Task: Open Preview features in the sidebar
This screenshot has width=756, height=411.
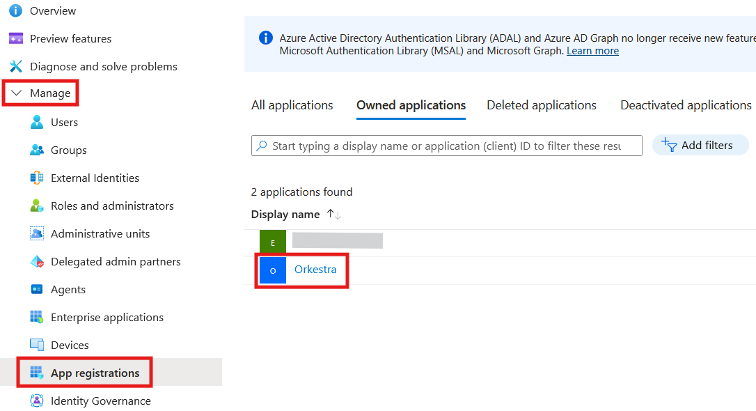Action: [x=70, y=38]
